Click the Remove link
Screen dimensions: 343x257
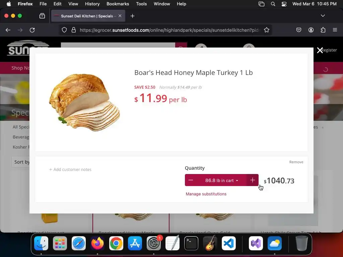(x=296, y=162)
